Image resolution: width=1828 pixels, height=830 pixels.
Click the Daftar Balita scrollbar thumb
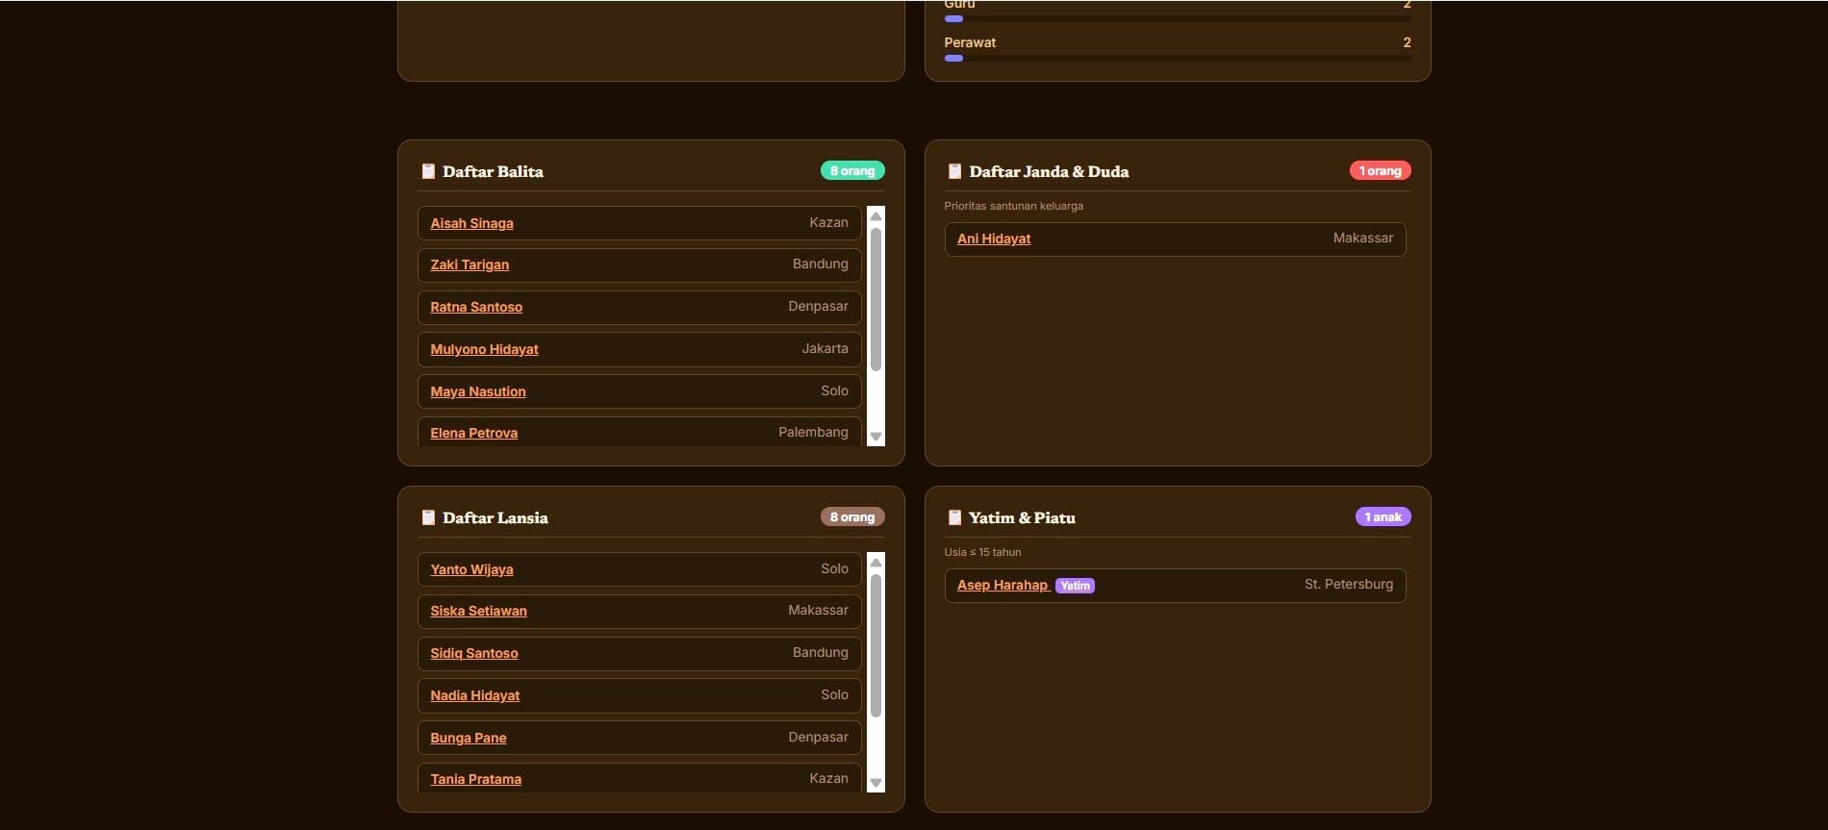coord(876,299)
